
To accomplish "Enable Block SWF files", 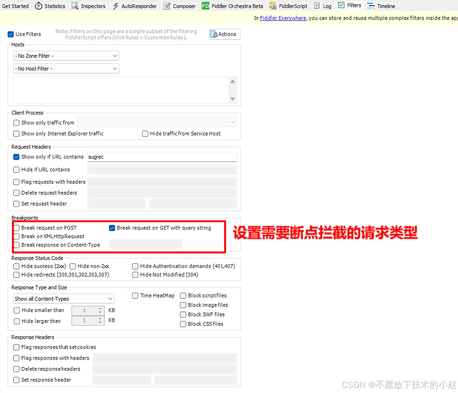I will pos(183,315).
